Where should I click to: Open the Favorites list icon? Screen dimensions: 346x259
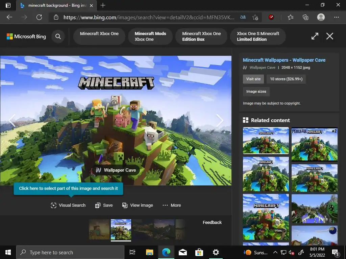click(291, 17)
